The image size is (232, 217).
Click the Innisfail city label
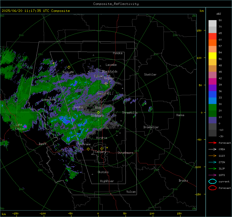(x=104, y=93)
